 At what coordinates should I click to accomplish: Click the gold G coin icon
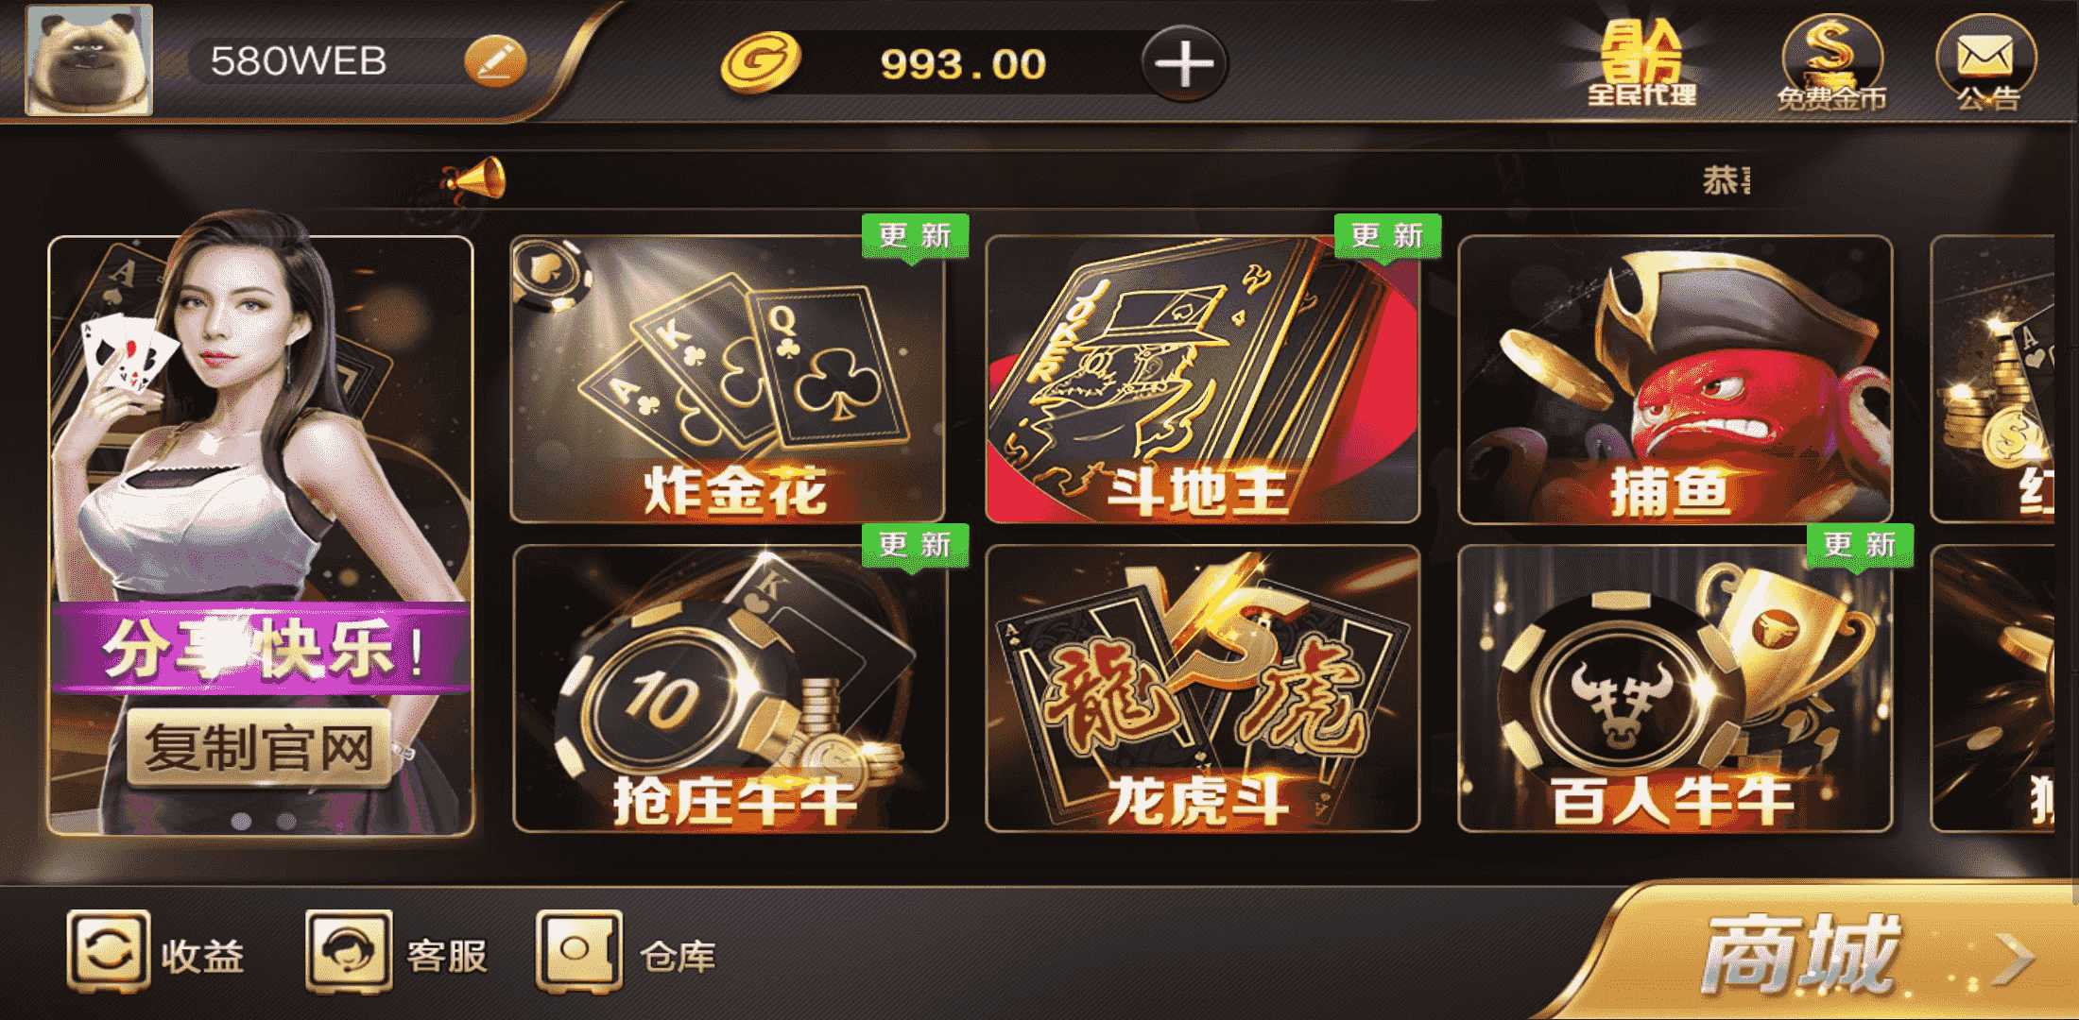tap(760, 62)
